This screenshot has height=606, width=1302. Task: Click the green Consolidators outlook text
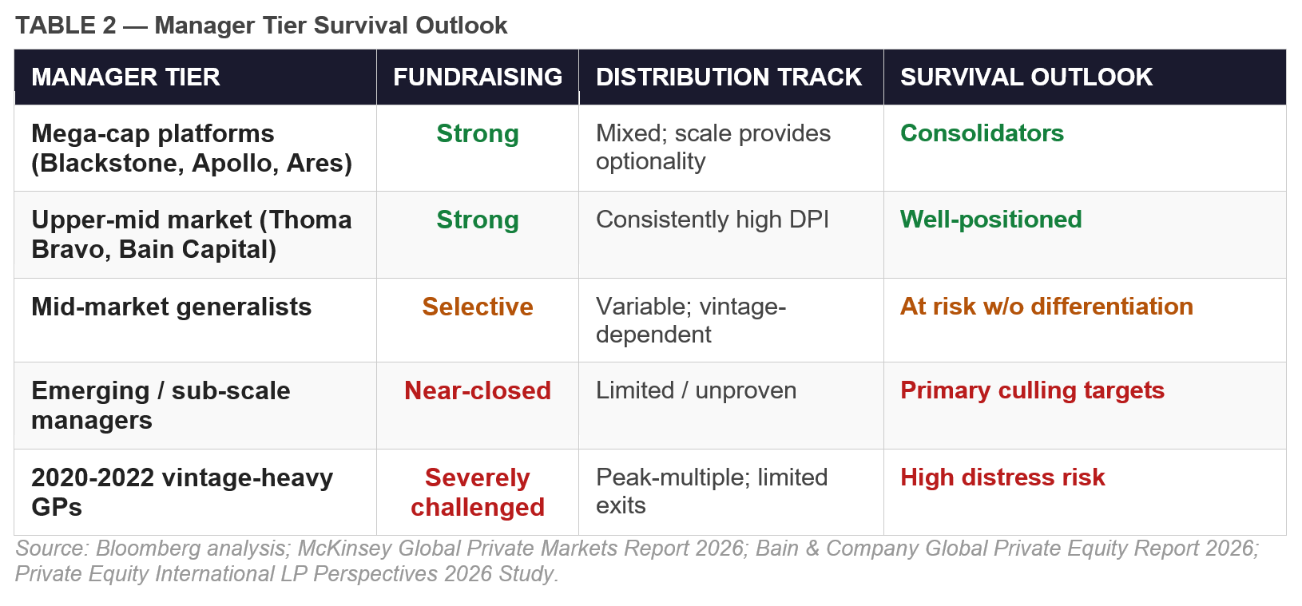tap(982, 133)
